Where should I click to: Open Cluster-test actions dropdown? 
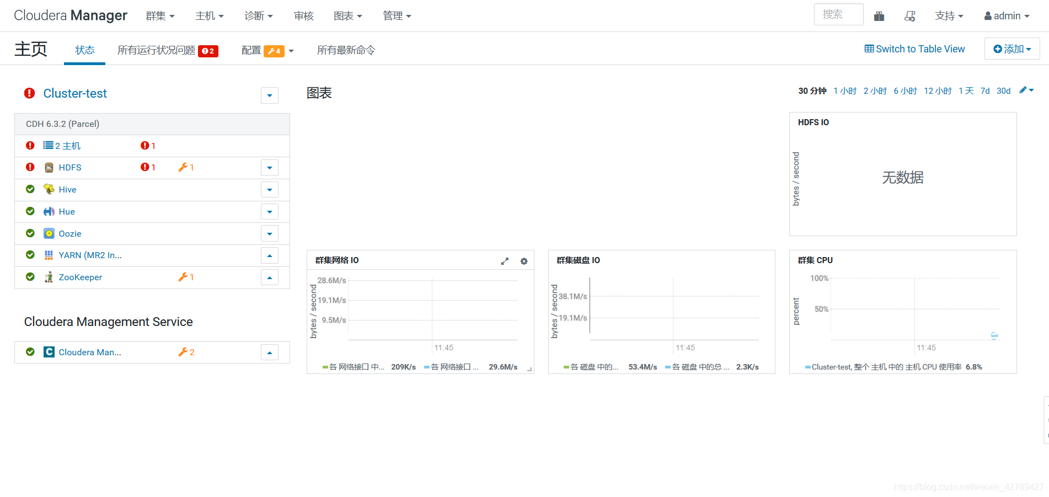pyautogui.click(x=270, y=95)
